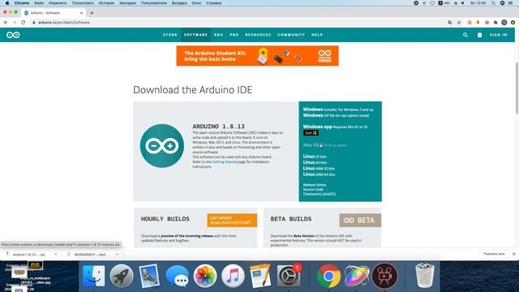Open Photos app in the Dock
This screenshot has width=519, height=292.
click(x=205, y=276)
